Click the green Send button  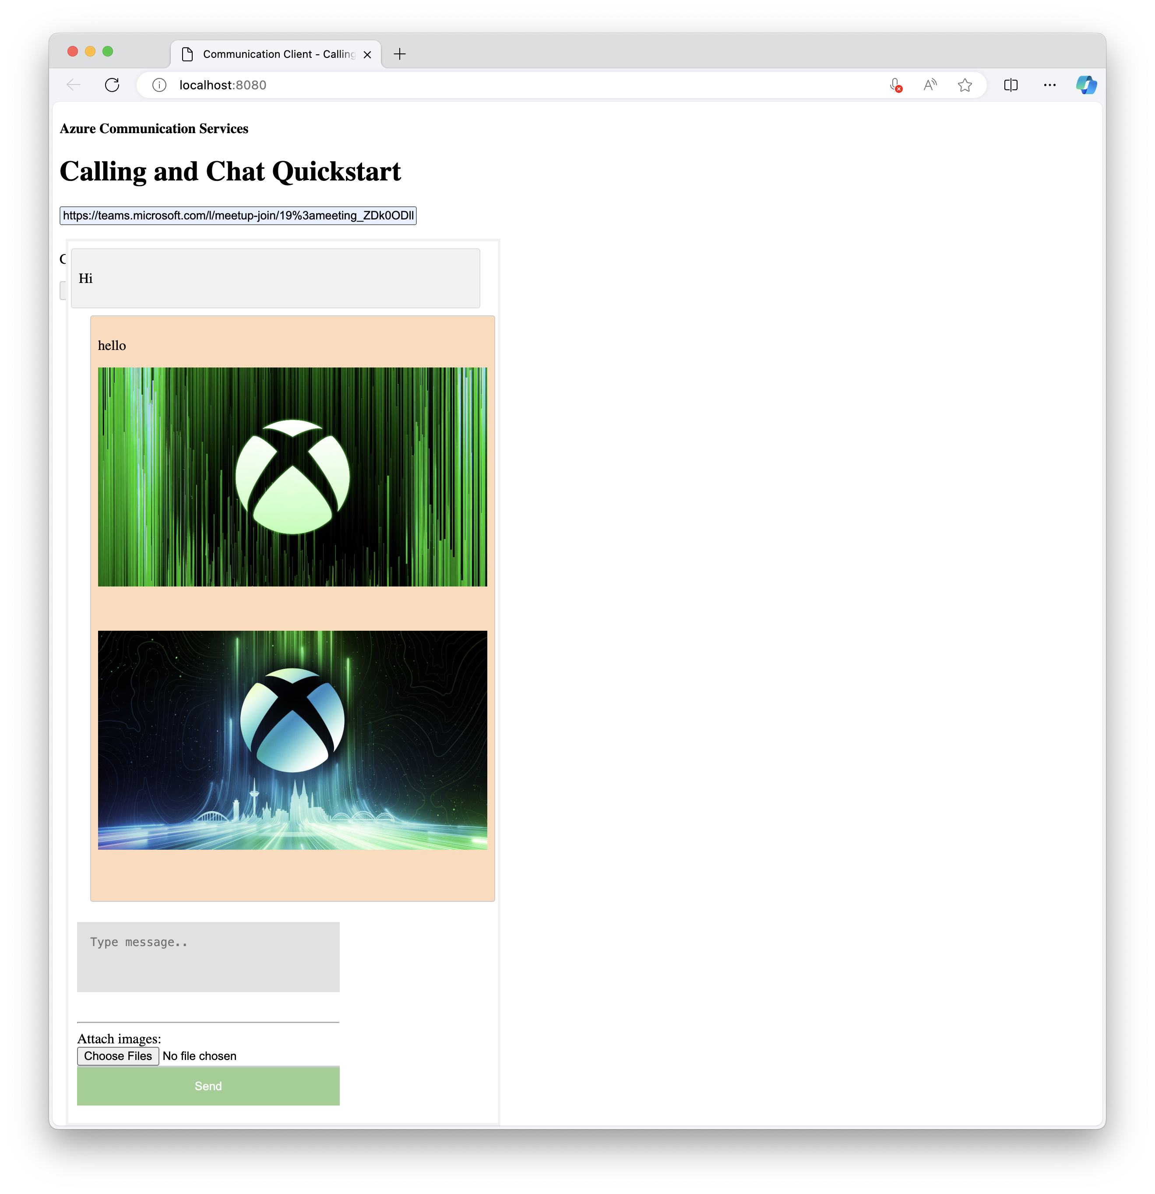click(x=208, y=1085)
